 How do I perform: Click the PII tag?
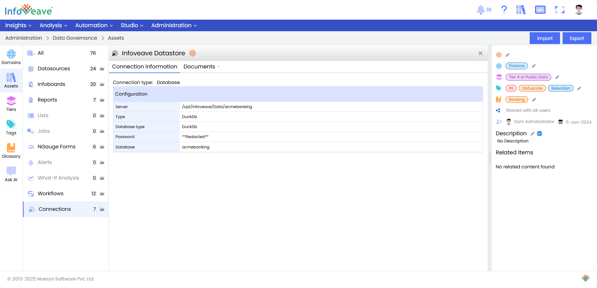coord(511,88)
